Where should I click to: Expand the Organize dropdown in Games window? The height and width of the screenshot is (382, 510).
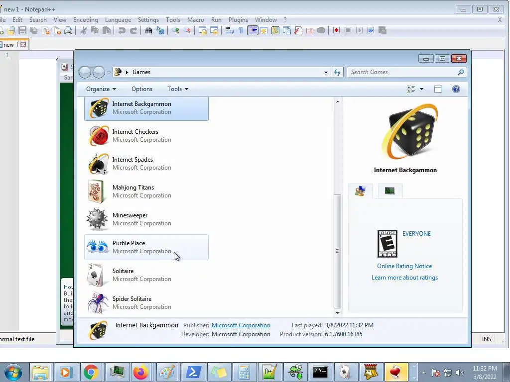click(101, 89)
